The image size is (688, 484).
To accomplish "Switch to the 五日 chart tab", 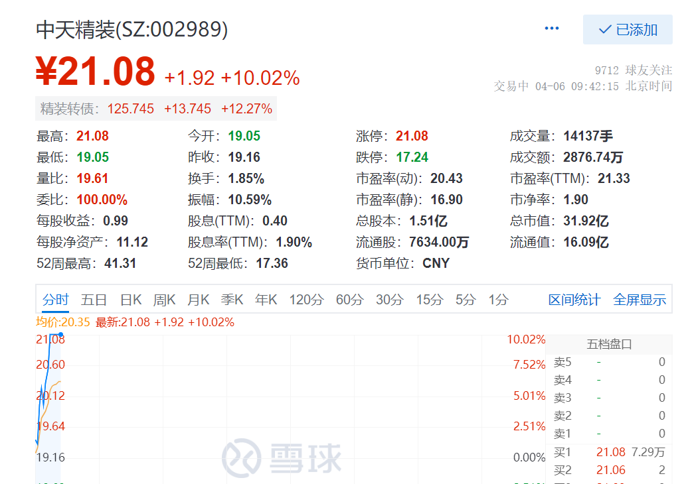I will tap(94, 300).
